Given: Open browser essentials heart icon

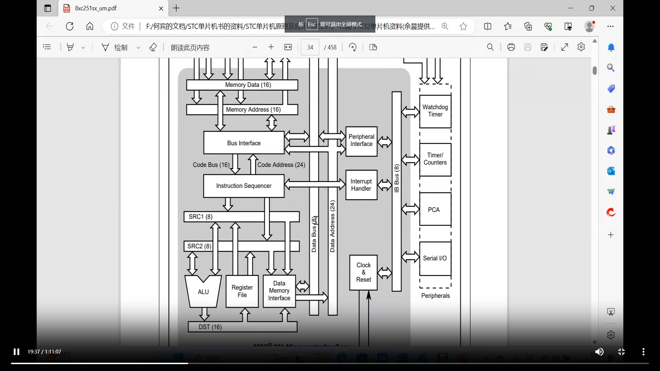Looking at the screenshot, I should coord(548,26).
